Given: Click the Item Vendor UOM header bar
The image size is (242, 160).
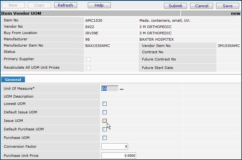Looking at the screenshot, I should pos(90,14).
